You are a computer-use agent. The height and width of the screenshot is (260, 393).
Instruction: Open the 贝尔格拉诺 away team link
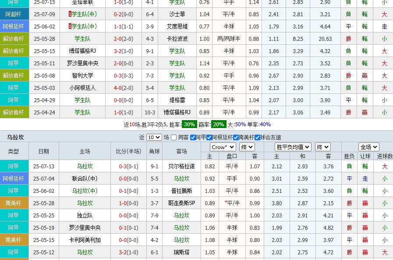click(181, 166)
